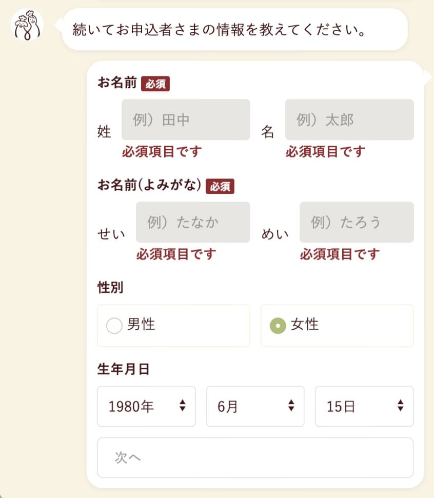Click the arrows on the month selector

click(x=291, y=406)
